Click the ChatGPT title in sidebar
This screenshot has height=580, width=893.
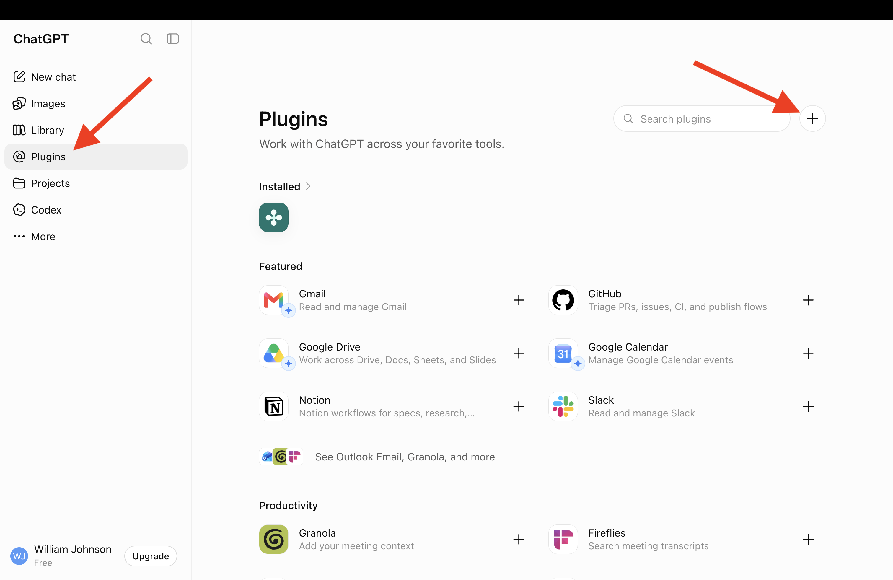(41, 39)
